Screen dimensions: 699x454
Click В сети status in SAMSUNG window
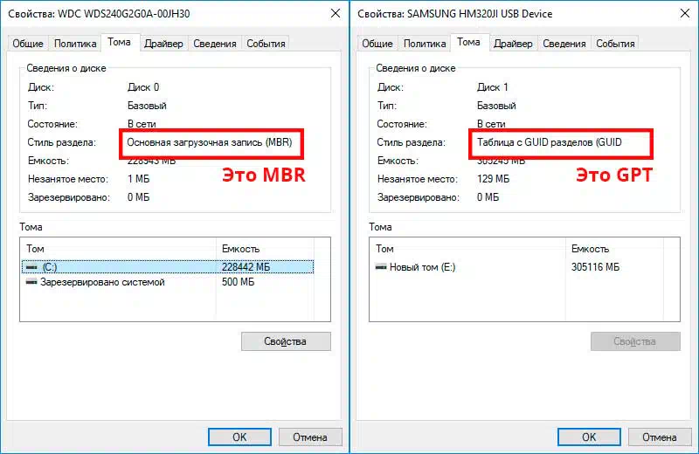tap(491, 124)
